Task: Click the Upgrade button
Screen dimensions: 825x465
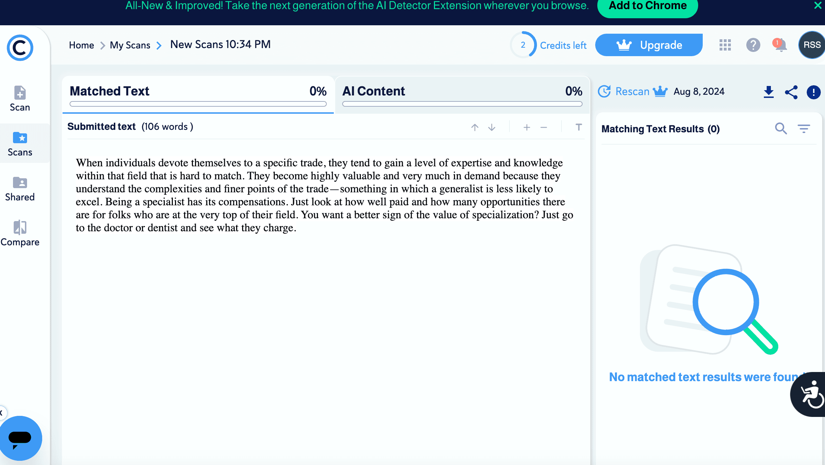Action: tap(649, 45)
